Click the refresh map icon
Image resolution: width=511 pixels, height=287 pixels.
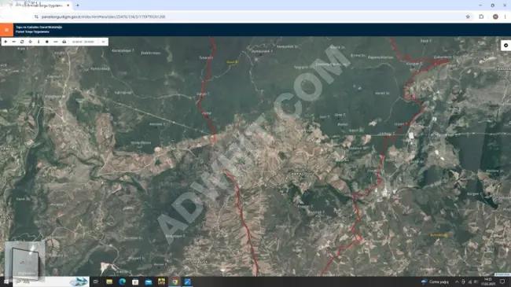pos(22,42)
